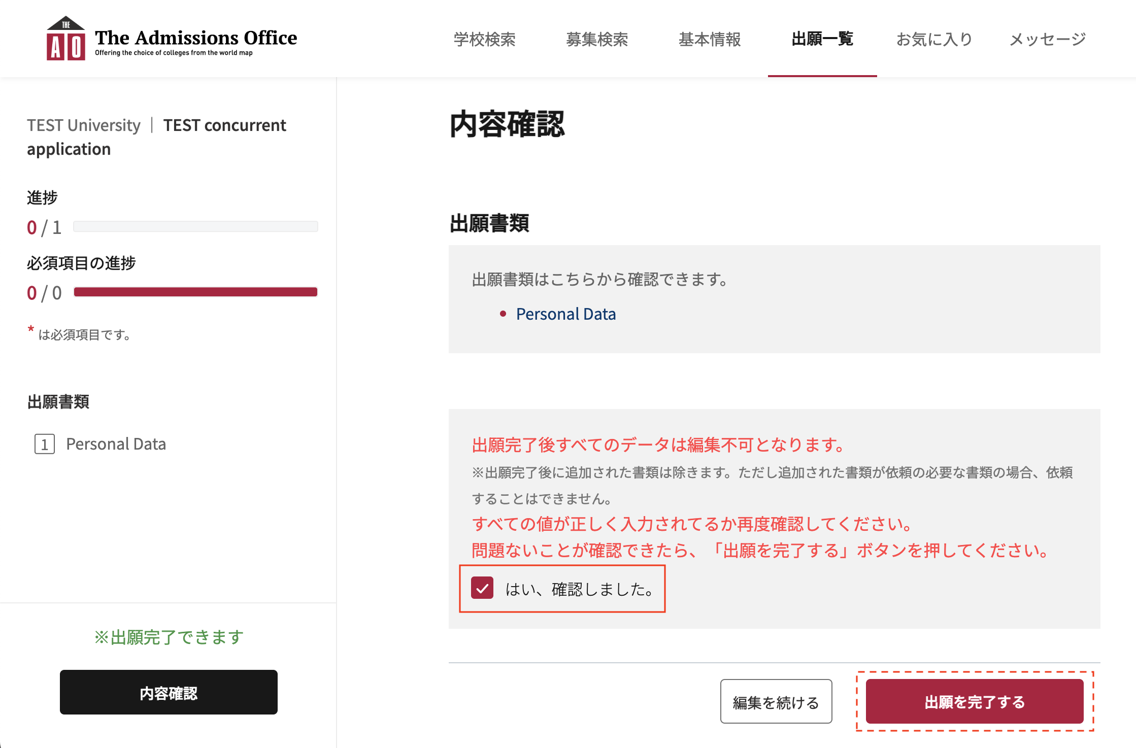Click the TEST University breadcrumb text
The image size is (1136, 748).
(x=84, y=125)
